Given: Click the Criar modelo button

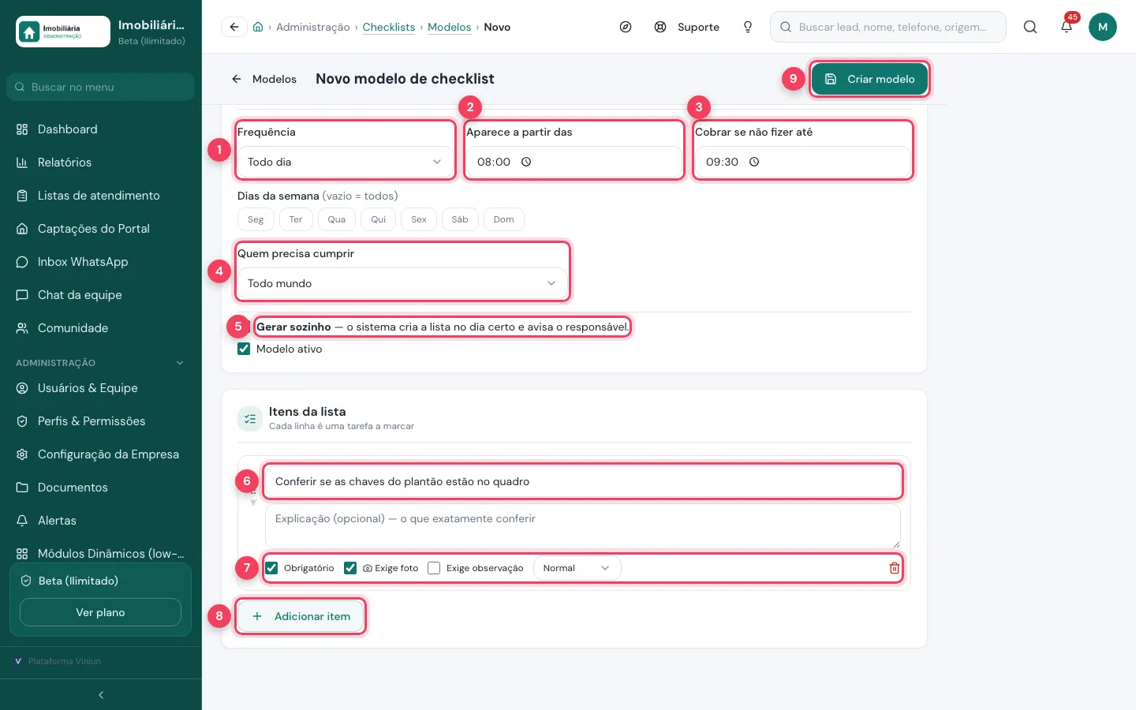Looking at the screenshot, I should click(x=869, y=79).
